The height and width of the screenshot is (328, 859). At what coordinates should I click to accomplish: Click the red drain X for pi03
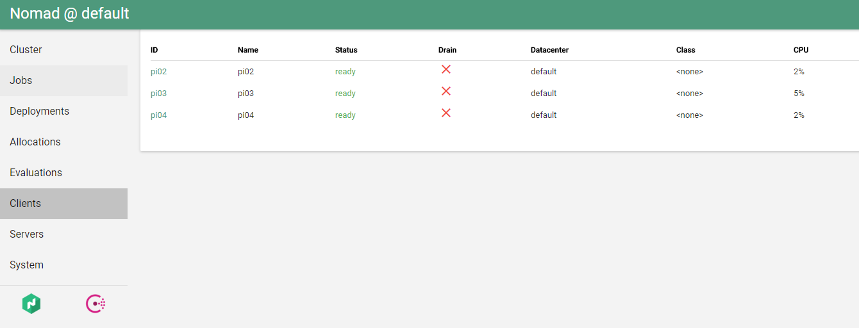pos(446,91)
